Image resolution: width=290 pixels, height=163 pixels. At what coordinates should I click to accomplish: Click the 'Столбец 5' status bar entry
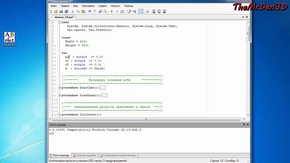pos(232,161)
